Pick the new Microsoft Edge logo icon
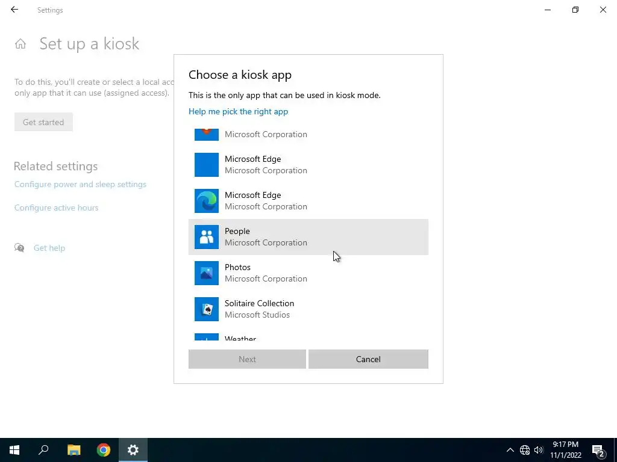The height and width of the screenshot is (462, 617). point(207,201)
